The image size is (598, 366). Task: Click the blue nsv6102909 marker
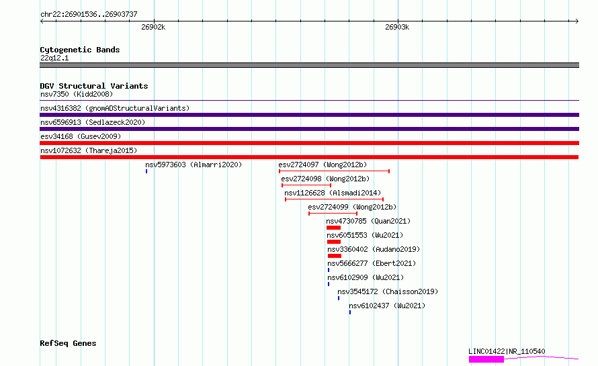(x=329, y=284)
